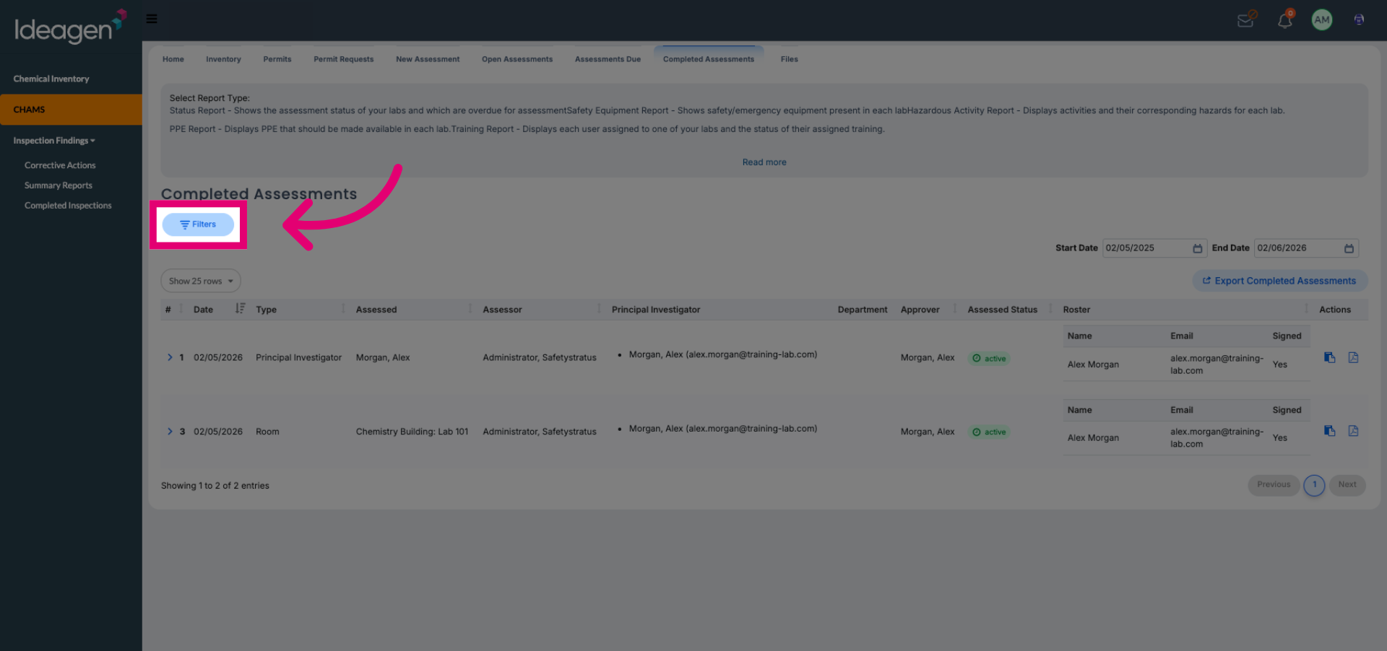Click PDF icon for Room assessment row

click(x=1353, y=431)
